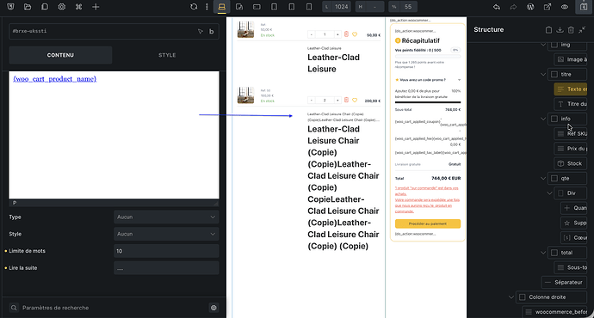
Task: Collapse the titre node in Structure
Action: (x=543, y=75)
